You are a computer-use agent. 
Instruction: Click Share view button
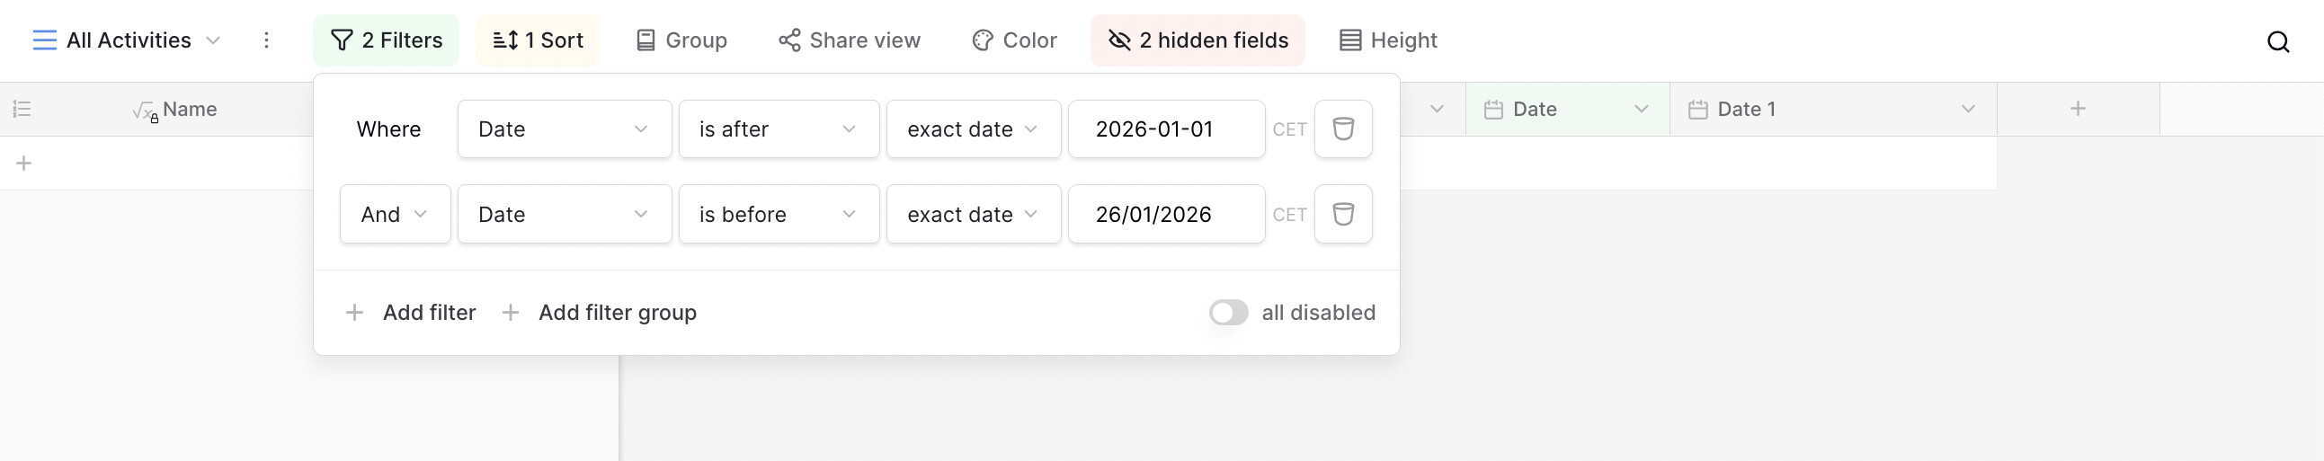849,40
